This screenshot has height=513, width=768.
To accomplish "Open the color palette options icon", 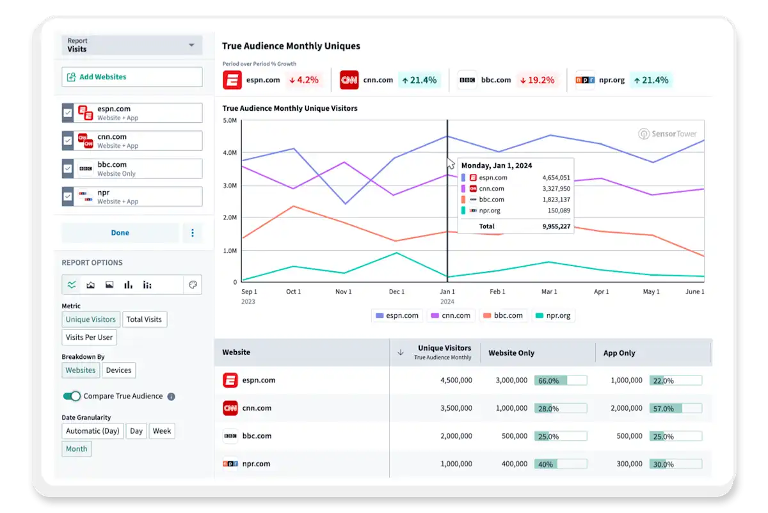I will (x=193, y=285).
